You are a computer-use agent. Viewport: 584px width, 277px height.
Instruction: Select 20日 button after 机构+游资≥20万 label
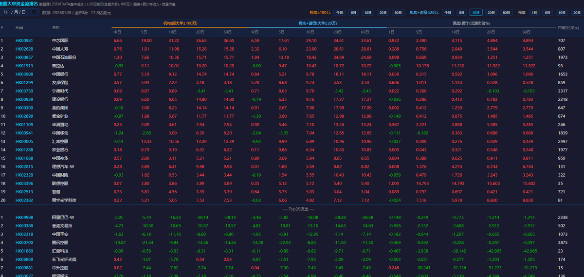point(491,12)
